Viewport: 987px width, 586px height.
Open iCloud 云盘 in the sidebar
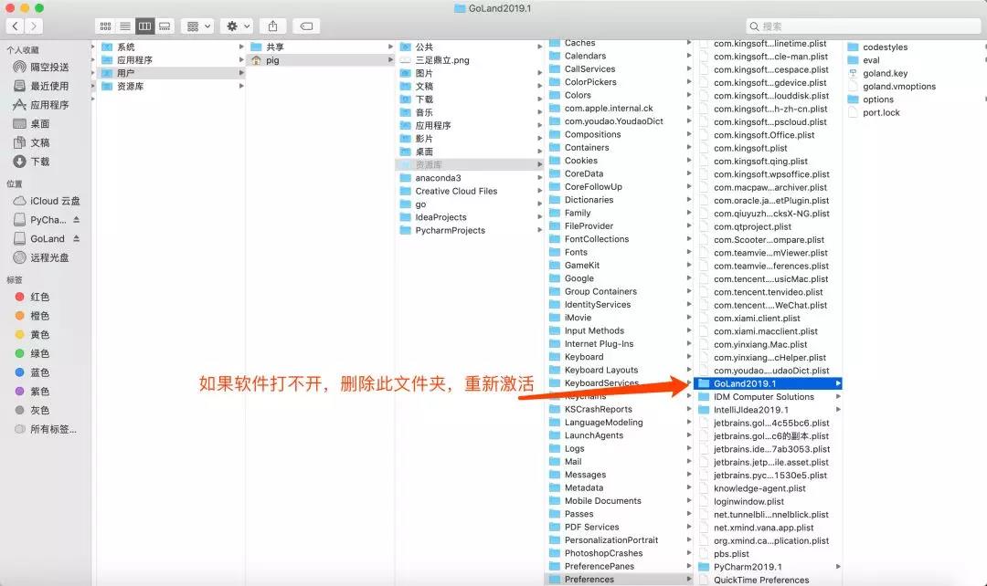pos(55,201)
